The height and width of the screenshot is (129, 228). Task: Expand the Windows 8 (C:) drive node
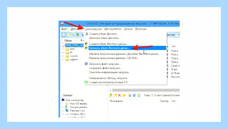pyautogui.click(x=63, y=114)
